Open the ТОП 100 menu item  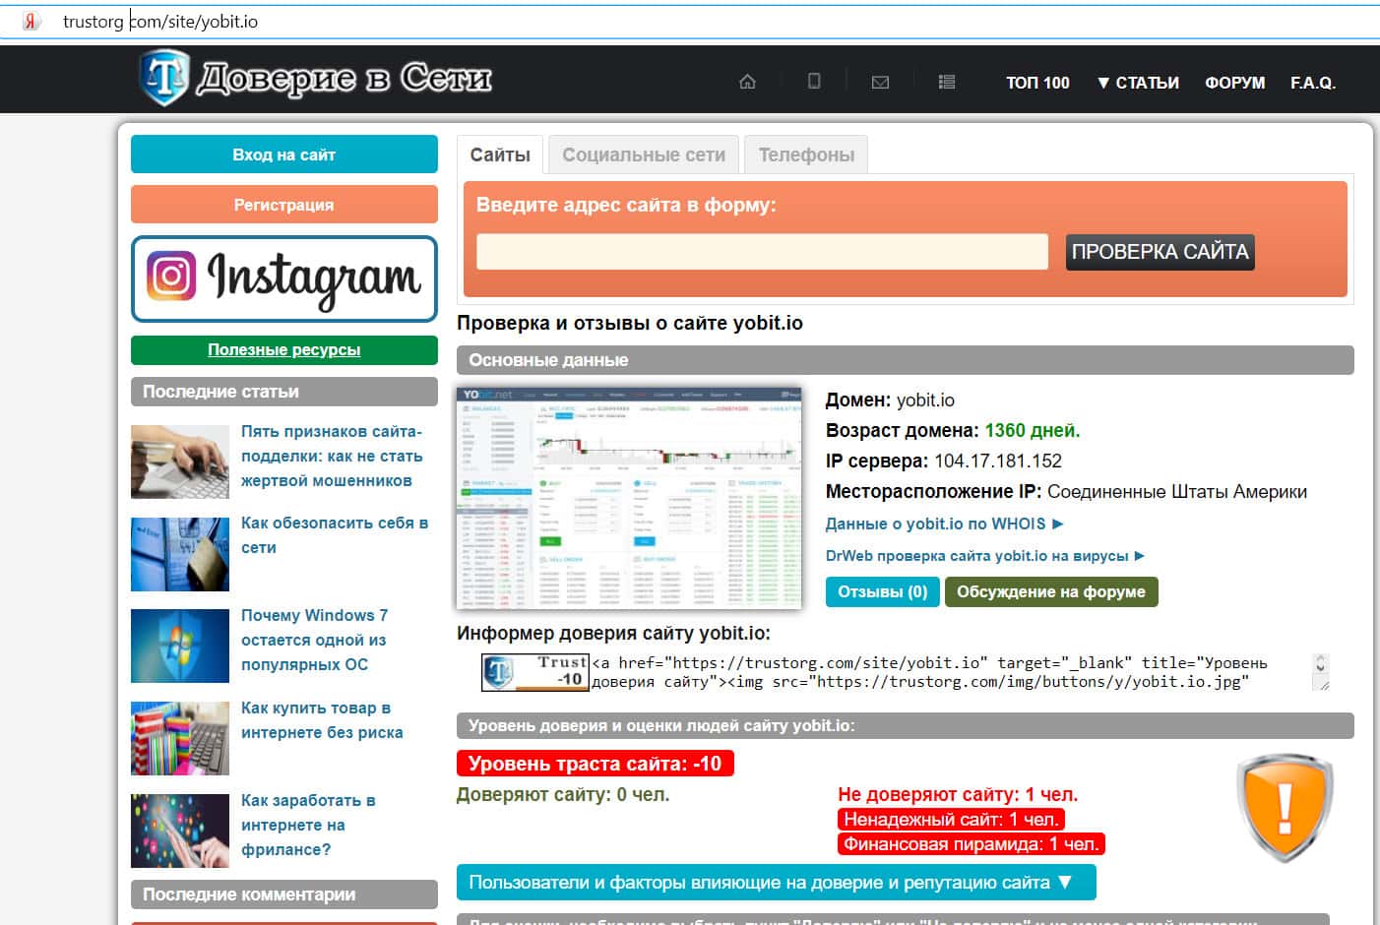pyautogui.click(x=1037, y=83)
